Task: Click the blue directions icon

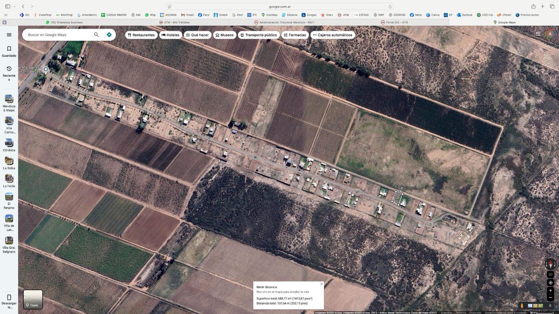Action: click(109, 34)
